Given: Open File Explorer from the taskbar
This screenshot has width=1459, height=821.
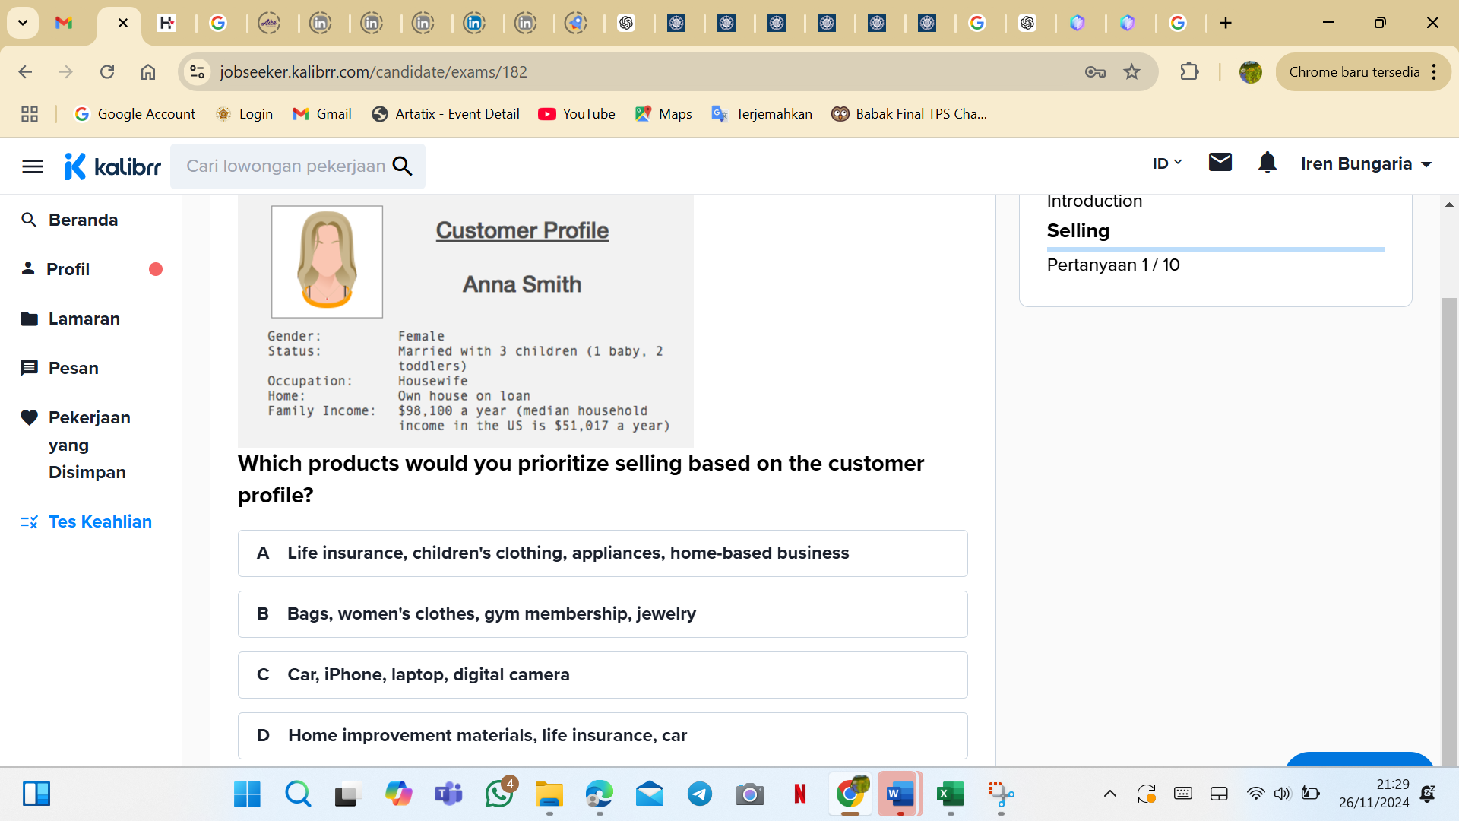Looking at the screenshot, I should pyautogui.click(x=549, y=794).
